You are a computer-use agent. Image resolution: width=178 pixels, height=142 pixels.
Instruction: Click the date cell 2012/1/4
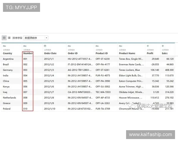[x=49, y=75]
